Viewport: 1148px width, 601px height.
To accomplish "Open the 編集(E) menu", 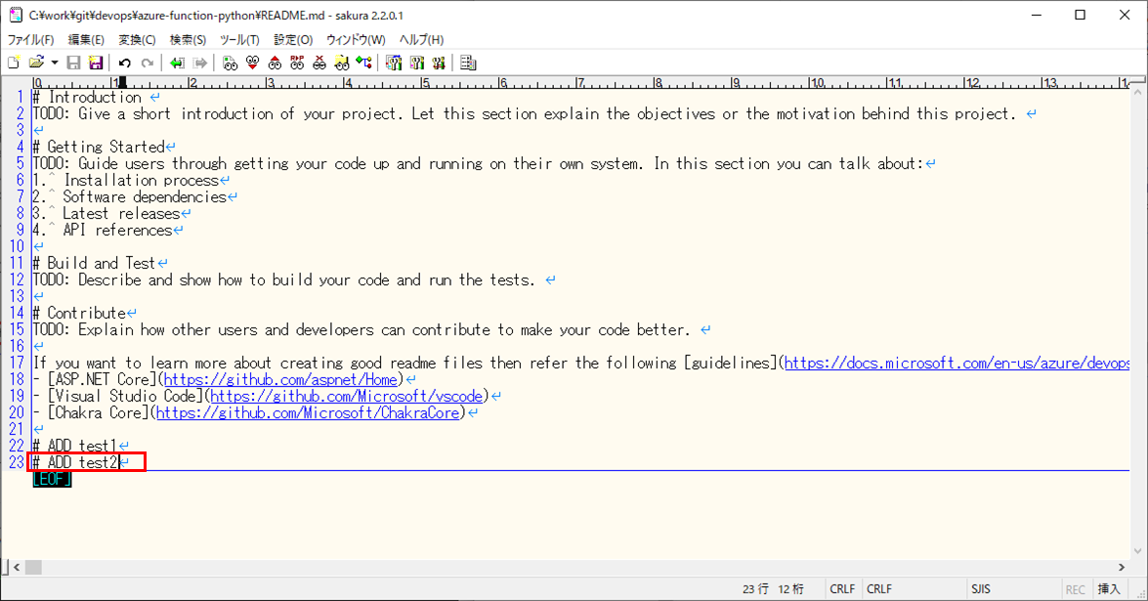I will pyautogui.click(x=86, y=39).
